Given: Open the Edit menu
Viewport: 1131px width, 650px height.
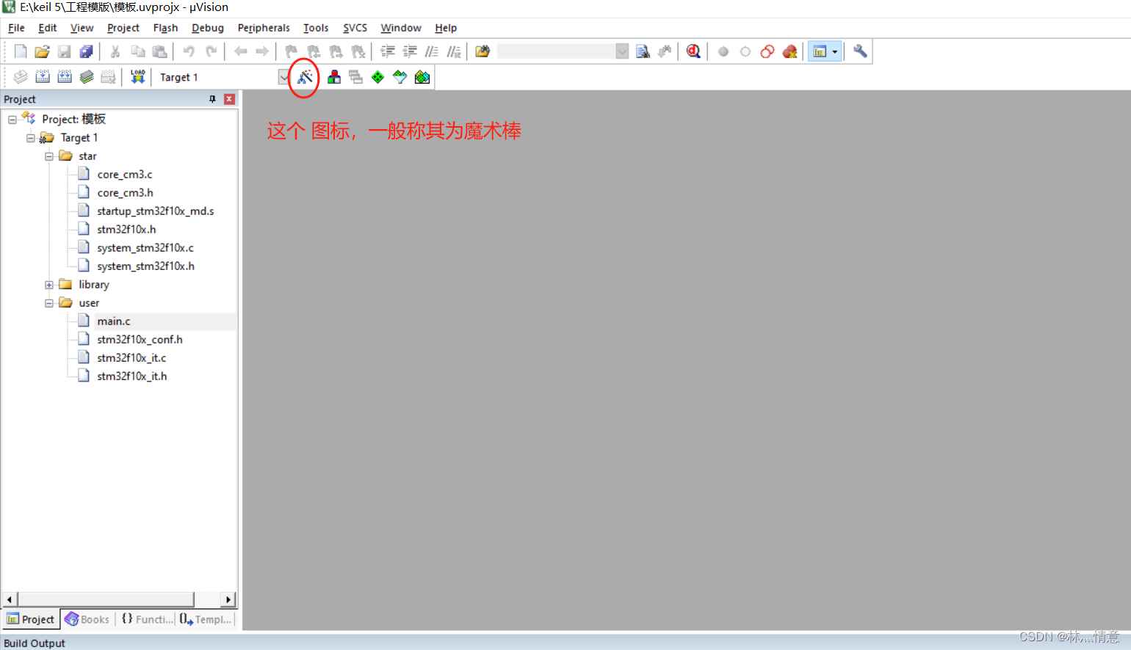Looking at the screenshot, I should 48,28.
